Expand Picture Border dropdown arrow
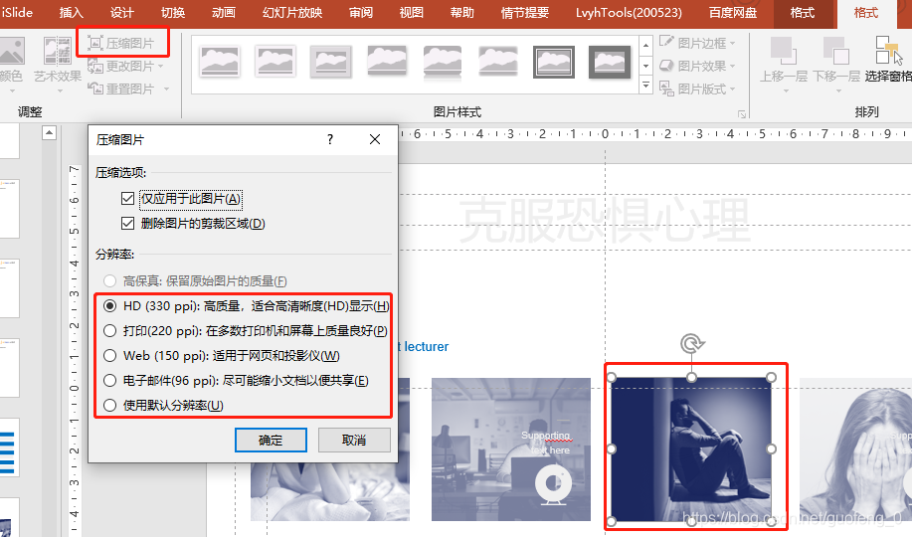Viewport: 912px width, 537px height. click(732, 43)
